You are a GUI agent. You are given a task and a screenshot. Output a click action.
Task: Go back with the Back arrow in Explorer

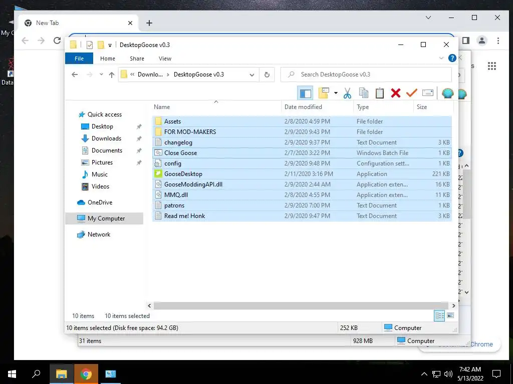tap(75, 75)
